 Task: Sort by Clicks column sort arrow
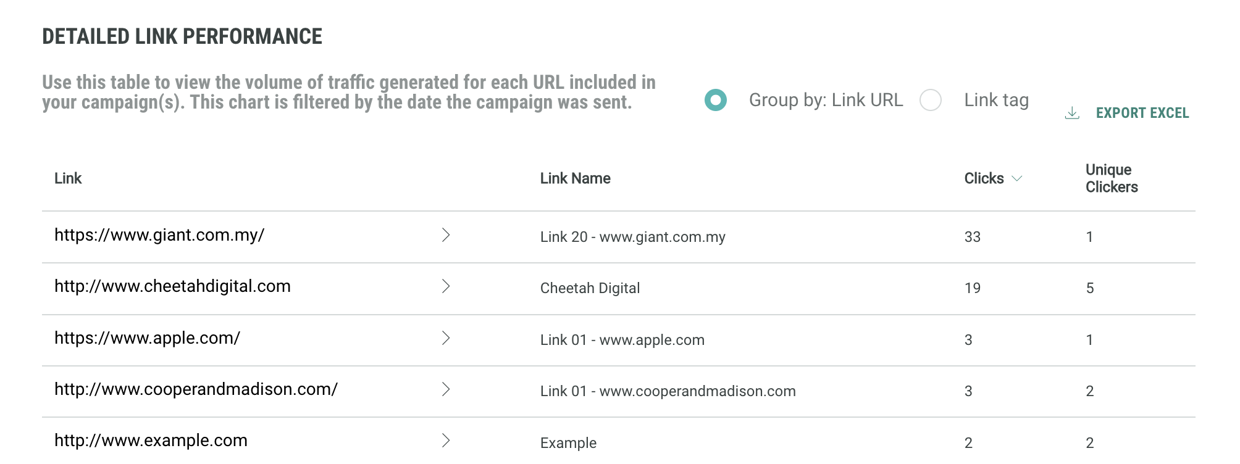coord(1017,178)
